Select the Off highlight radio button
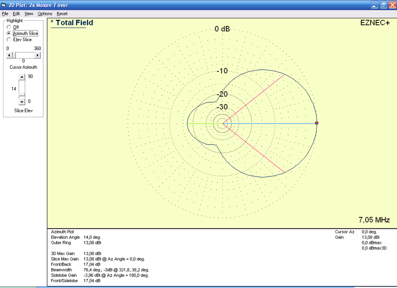This screenshot has height=288, width=397. [x=9, y=27]
